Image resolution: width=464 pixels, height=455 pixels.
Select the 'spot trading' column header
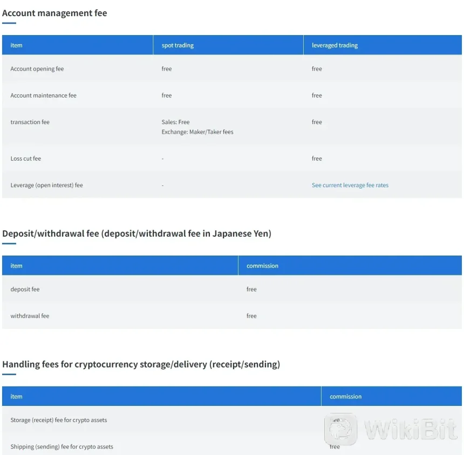point(178,45)
